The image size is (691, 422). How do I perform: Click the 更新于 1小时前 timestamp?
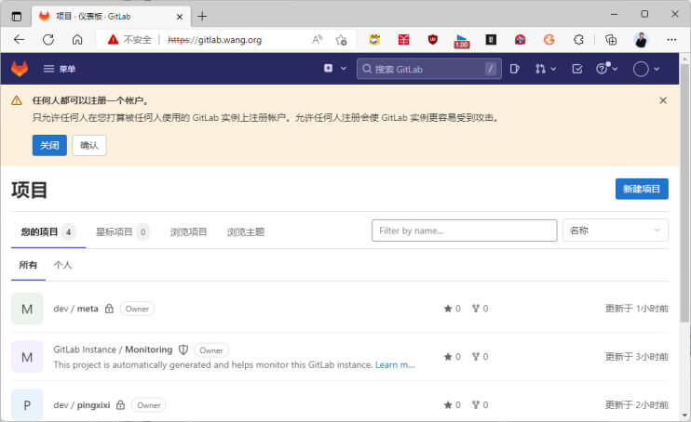point(637,309)
